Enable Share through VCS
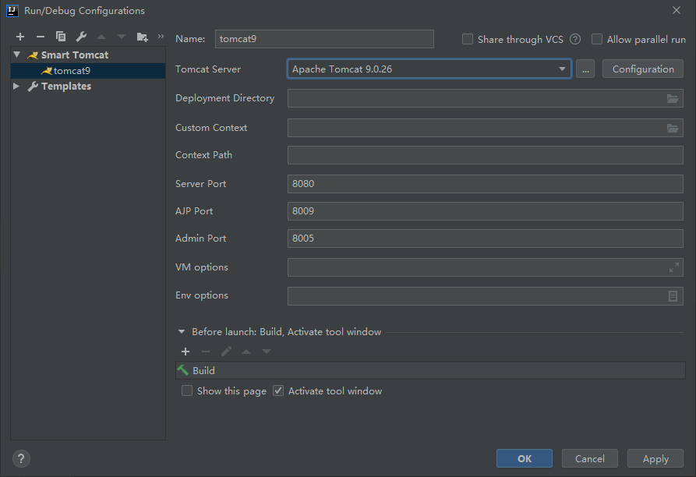 (468, 39)
